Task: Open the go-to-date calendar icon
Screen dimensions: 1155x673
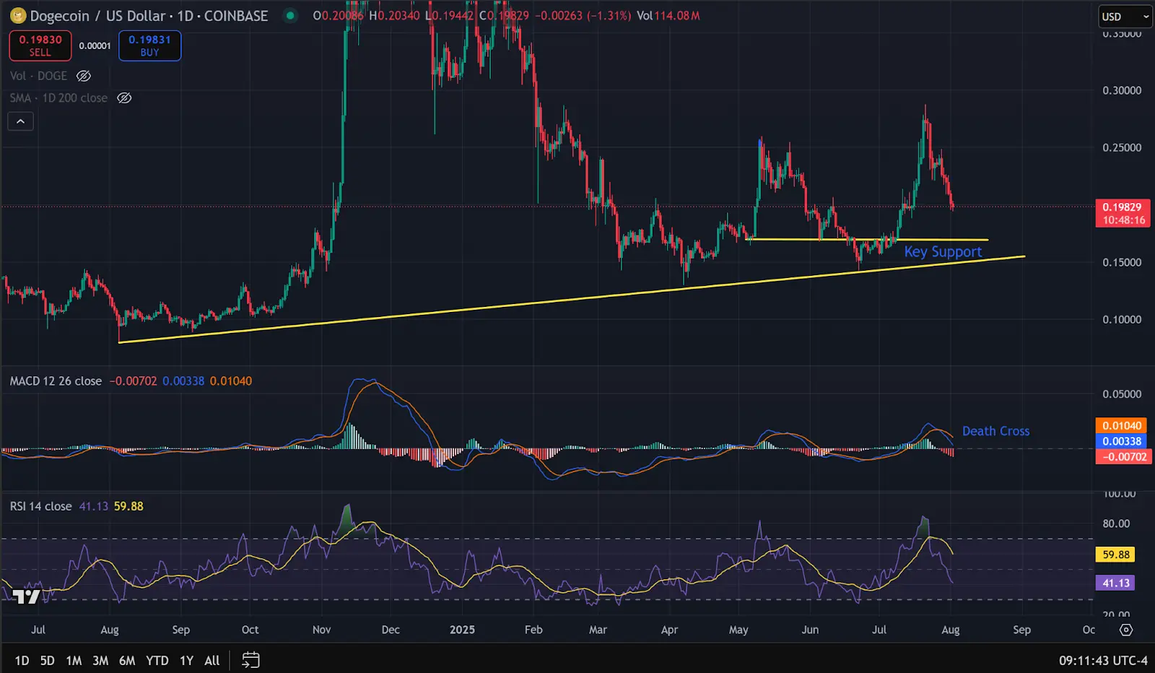Action: point(250,660)
